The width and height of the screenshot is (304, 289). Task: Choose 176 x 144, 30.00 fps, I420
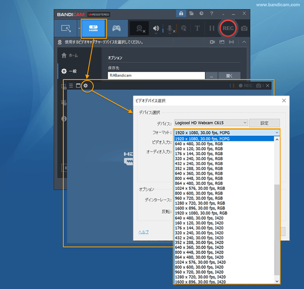point(224,228)
